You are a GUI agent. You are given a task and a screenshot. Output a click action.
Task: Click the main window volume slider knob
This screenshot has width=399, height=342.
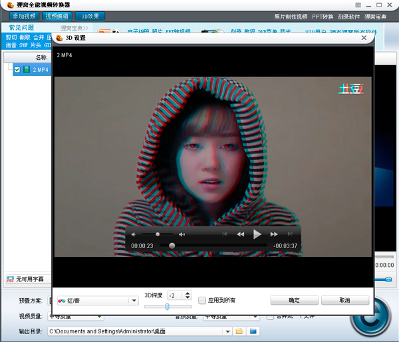pyautogui.click(x=388, y=279)
